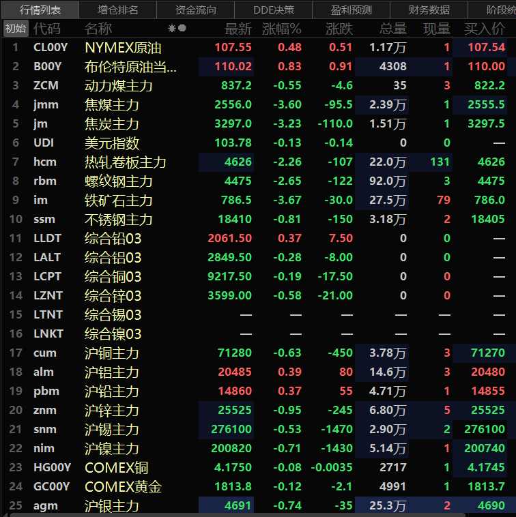Select the 沪铜主力 futures row
The image size is (516, 517).
[x=111, y=353]
